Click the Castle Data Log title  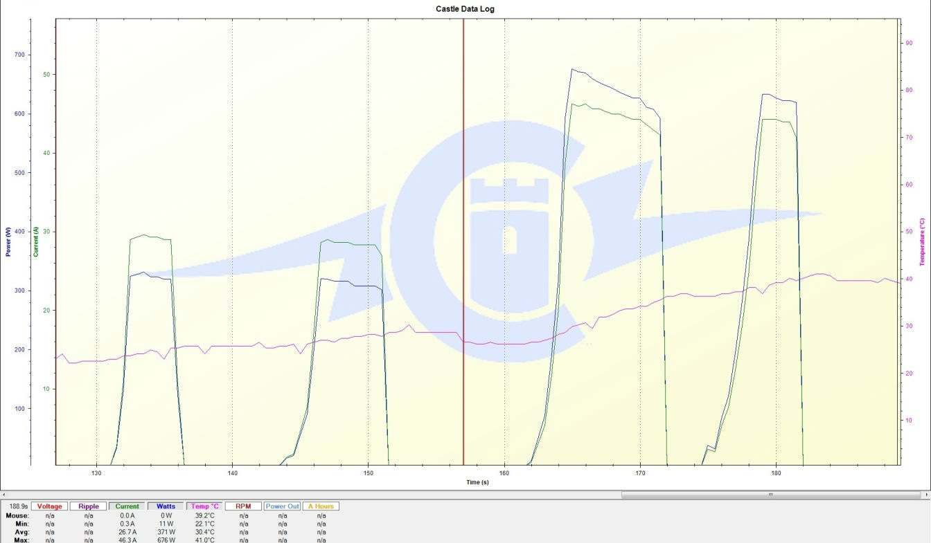click(465, 9)
